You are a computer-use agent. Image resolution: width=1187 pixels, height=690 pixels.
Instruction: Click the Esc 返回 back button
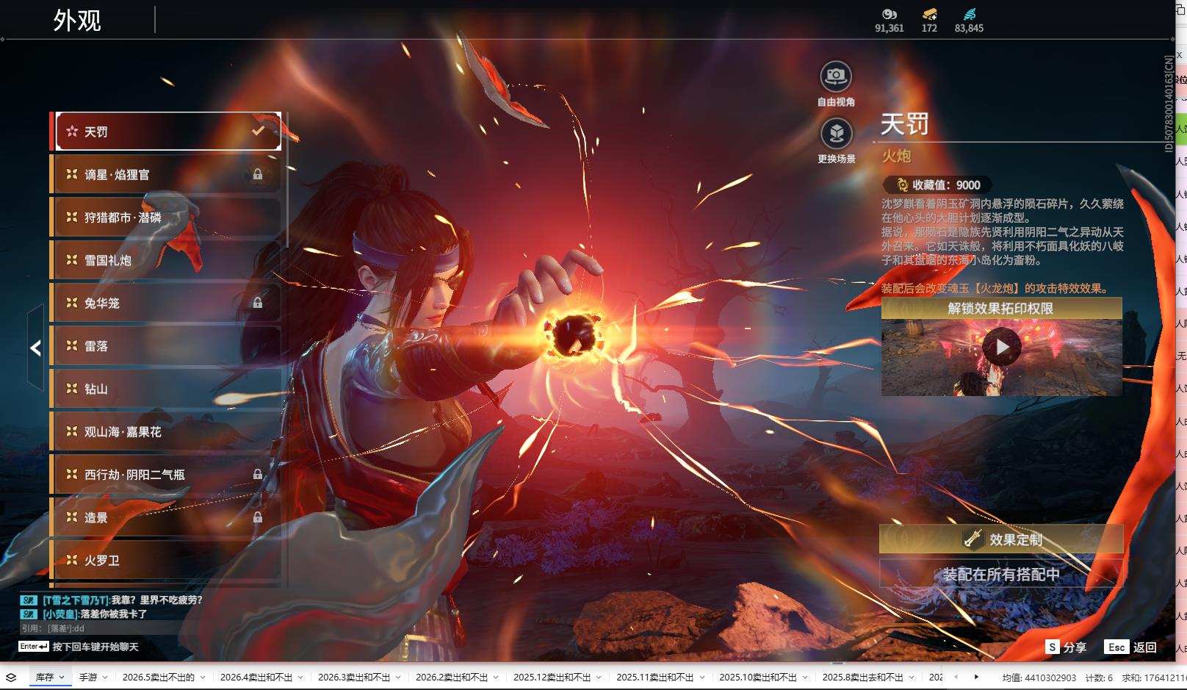coord(1130,647)
